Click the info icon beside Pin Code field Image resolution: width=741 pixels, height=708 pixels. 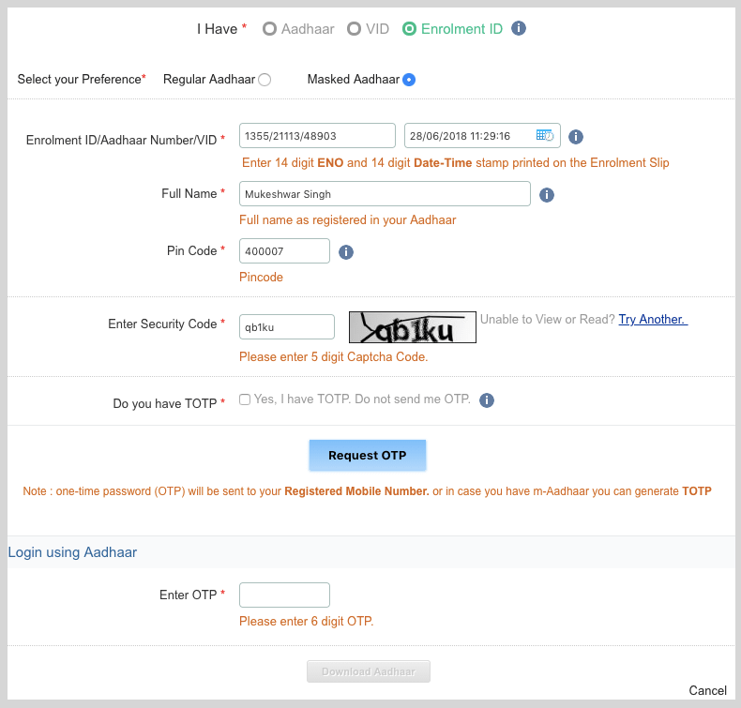(x=345, y=251)
